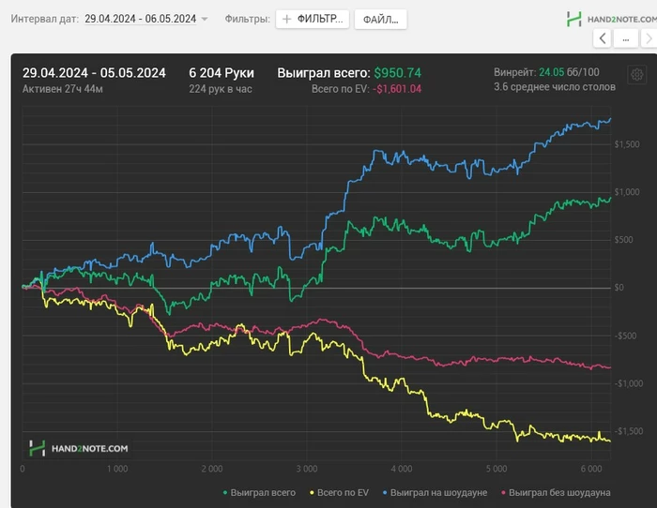Screen dimensions: 657x508
Task: Open the ellipsis page menu
Action: [x=624, y=38]
